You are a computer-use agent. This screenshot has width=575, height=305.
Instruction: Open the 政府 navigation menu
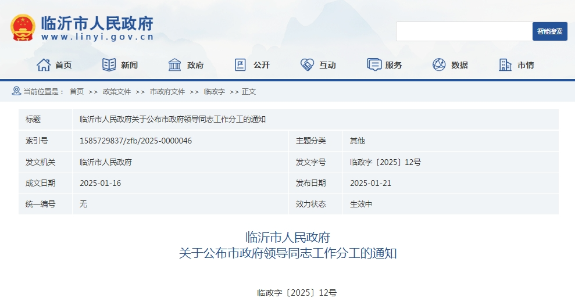point(195,65)
